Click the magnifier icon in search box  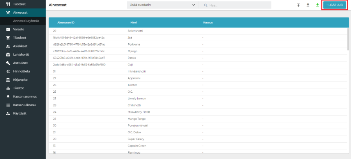[205, 5]
